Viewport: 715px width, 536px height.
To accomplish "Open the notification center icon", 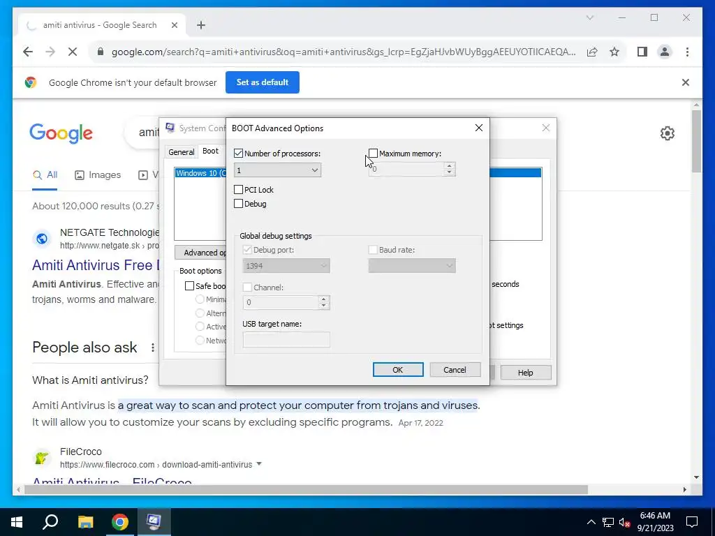I will point(692,522).
